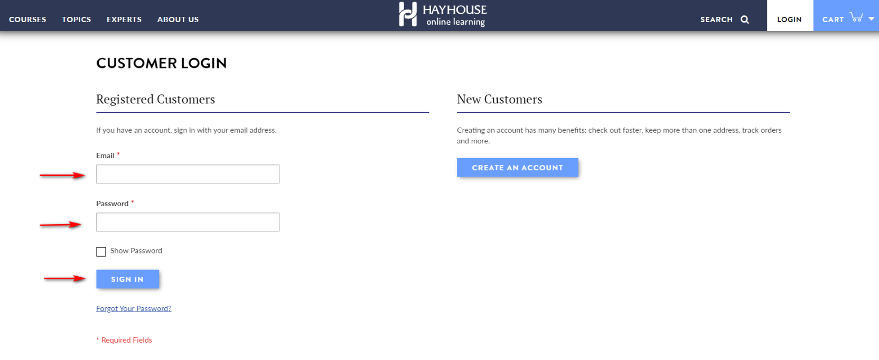Click the shopping cart icon

click(856, 17)
